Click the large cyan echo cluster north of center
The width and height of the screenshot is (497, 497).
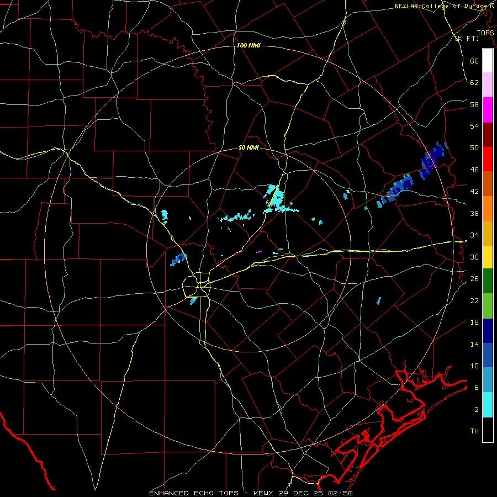tap(278, 199)
